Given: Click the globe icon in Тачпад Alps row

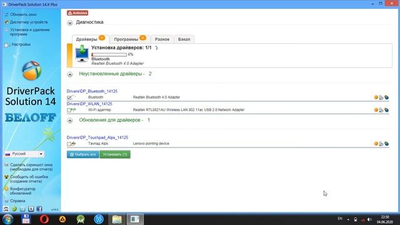Looking at the screenshot, I should tap(386, 144).
